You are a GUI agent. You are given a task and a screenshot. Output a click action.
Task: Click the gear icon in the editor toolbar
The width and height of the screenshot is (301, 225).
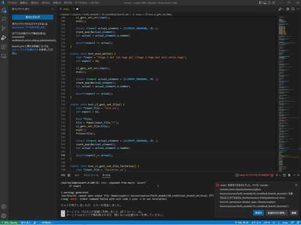288,9
